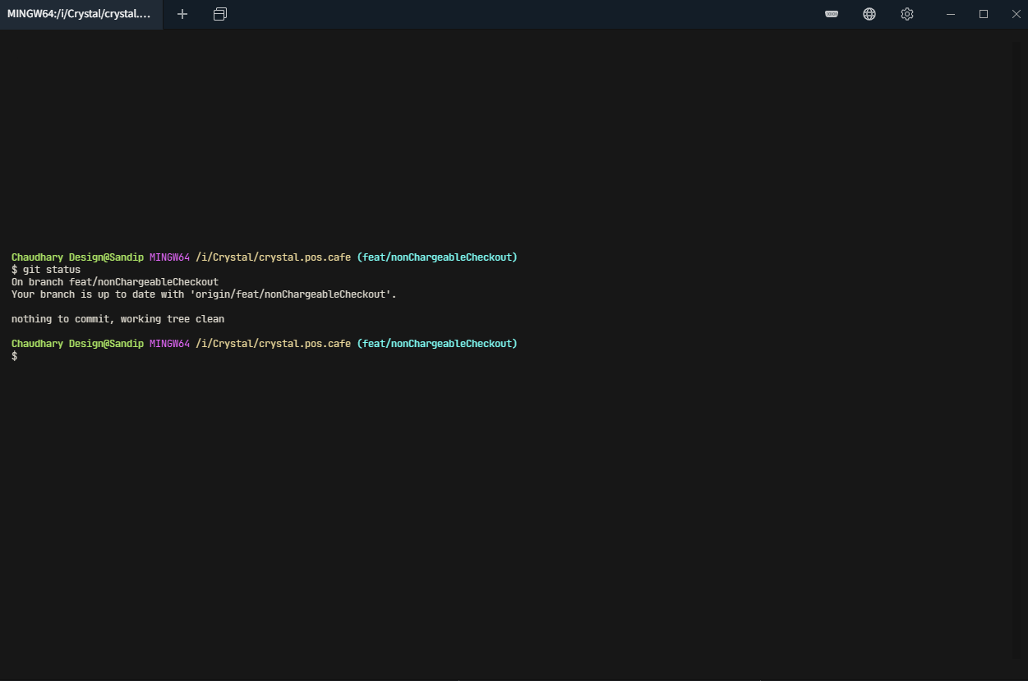The width and height of the screenshot is (1028, 681).
Task: Maximize the terminal window
Action: 984,14
